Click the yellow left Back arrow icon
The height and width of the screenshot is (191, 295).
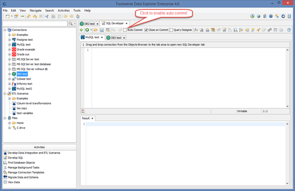point(65,16)
